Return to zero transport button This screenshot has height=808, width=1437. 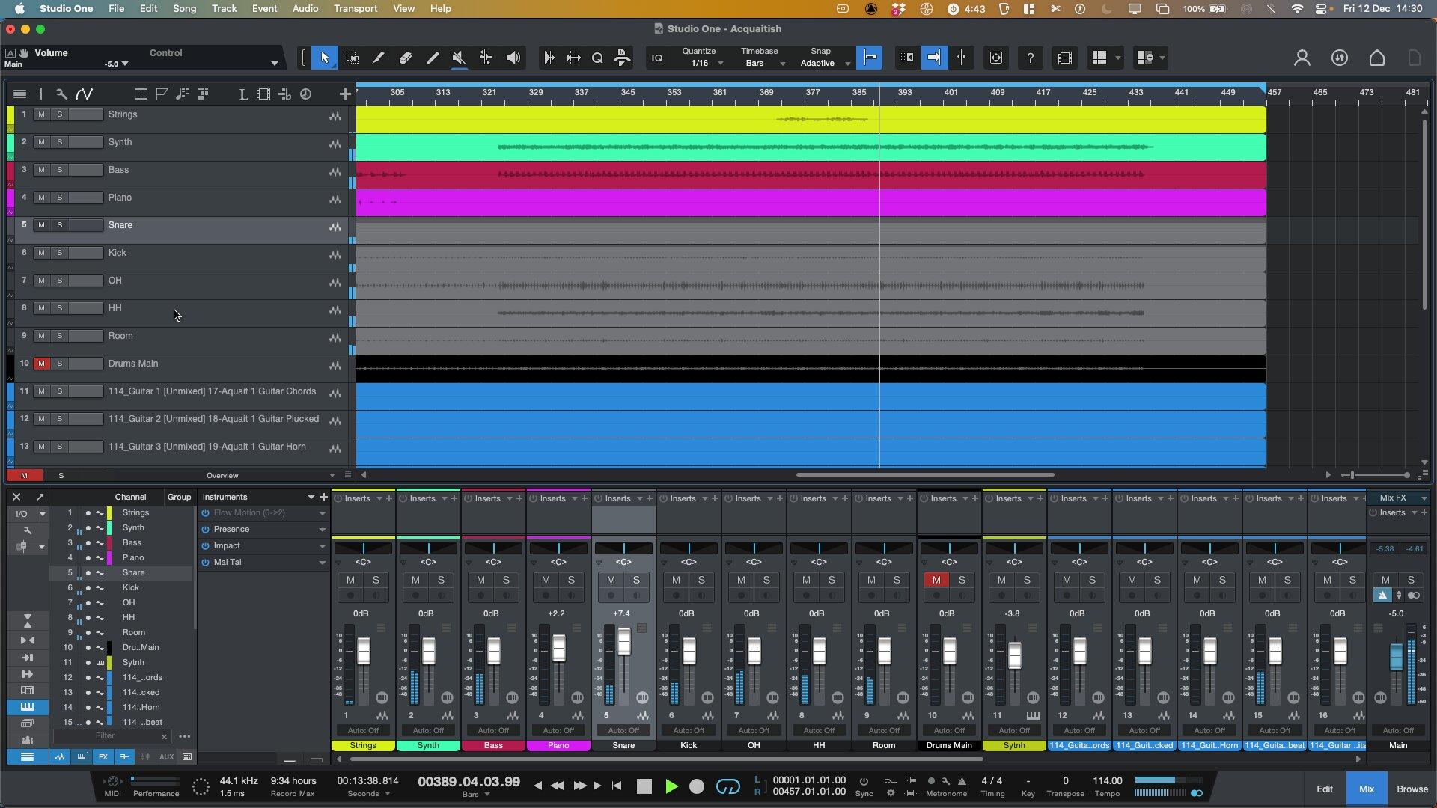click(617, 786)
